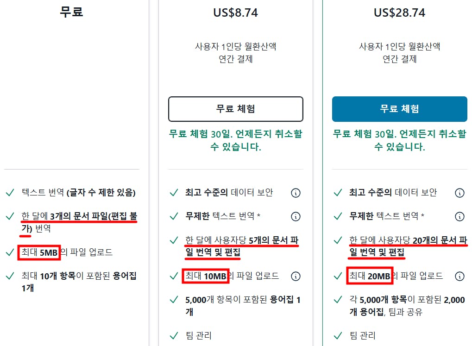
Task: Click the 최대 10개 항목이 포함된 용어집 text
Action: [79, 282]
